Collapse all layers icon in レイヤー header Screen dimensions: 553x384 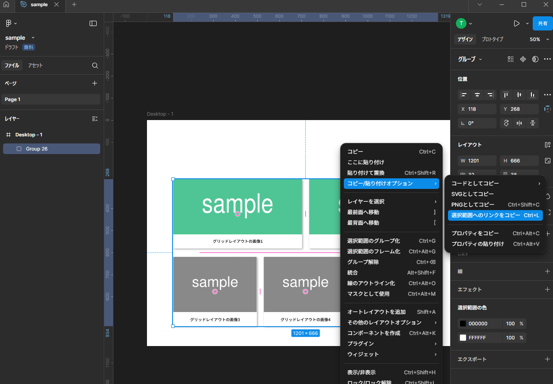point(94,119)
